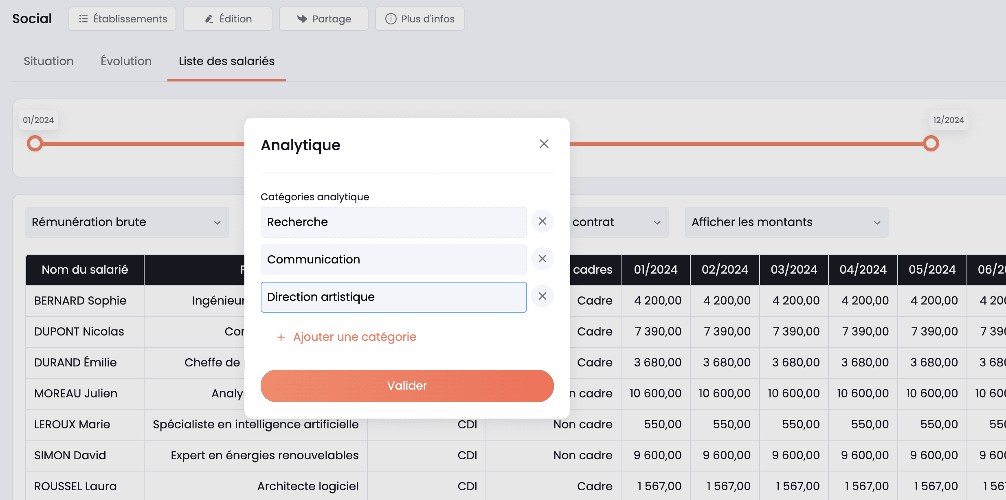The height and width of the screenshot is (500, 1006).
Task: Select BERNARD Sophie row name
Action: pos(80,300)
